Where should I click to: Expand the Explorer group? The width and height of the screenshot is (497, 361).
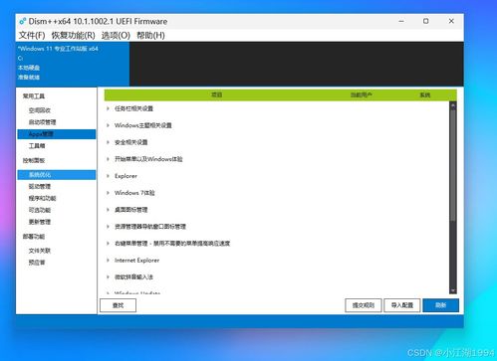coord(108,176)
